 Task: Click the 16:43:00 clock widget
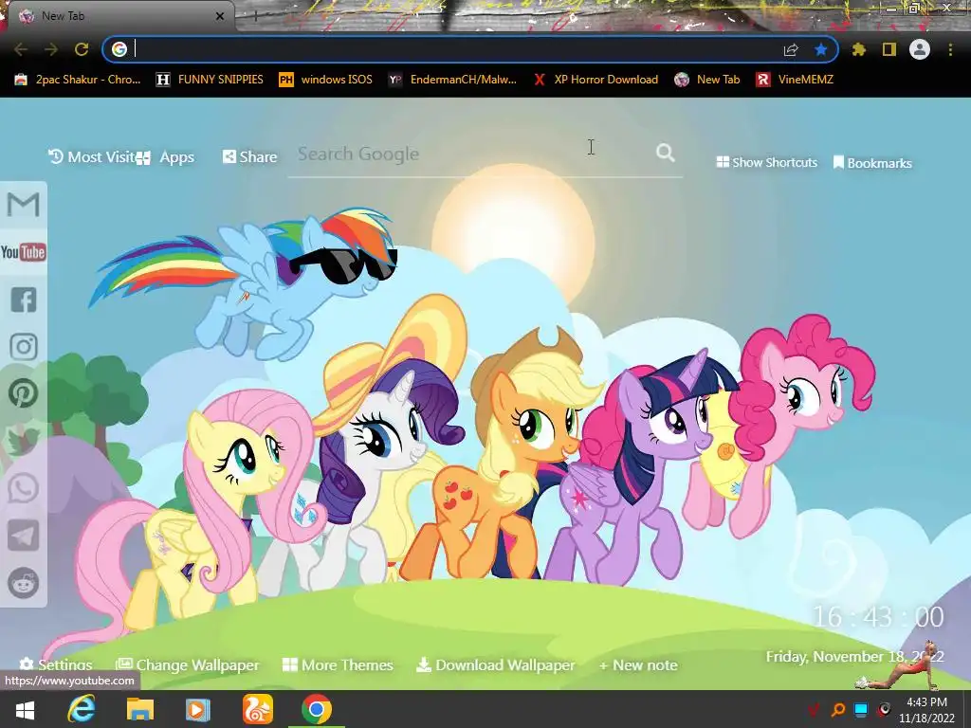(877, 616)
